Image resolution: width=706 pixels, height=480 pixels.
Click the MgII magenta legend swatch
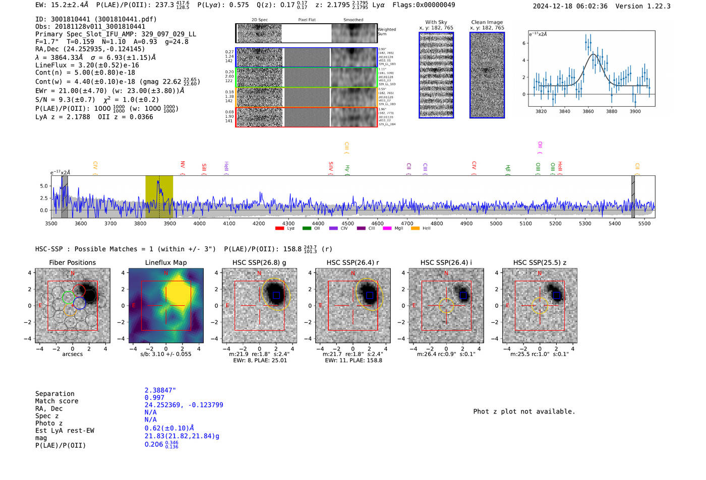point(387,229)
